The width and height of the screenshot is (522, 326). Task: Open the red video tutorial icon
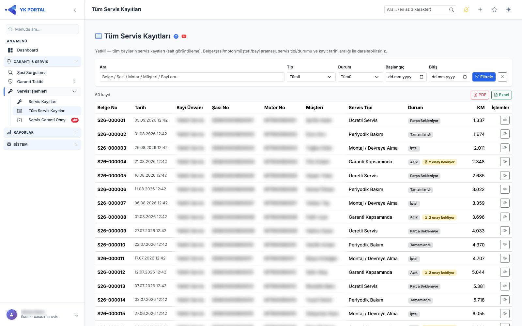[x=184, y=37]
